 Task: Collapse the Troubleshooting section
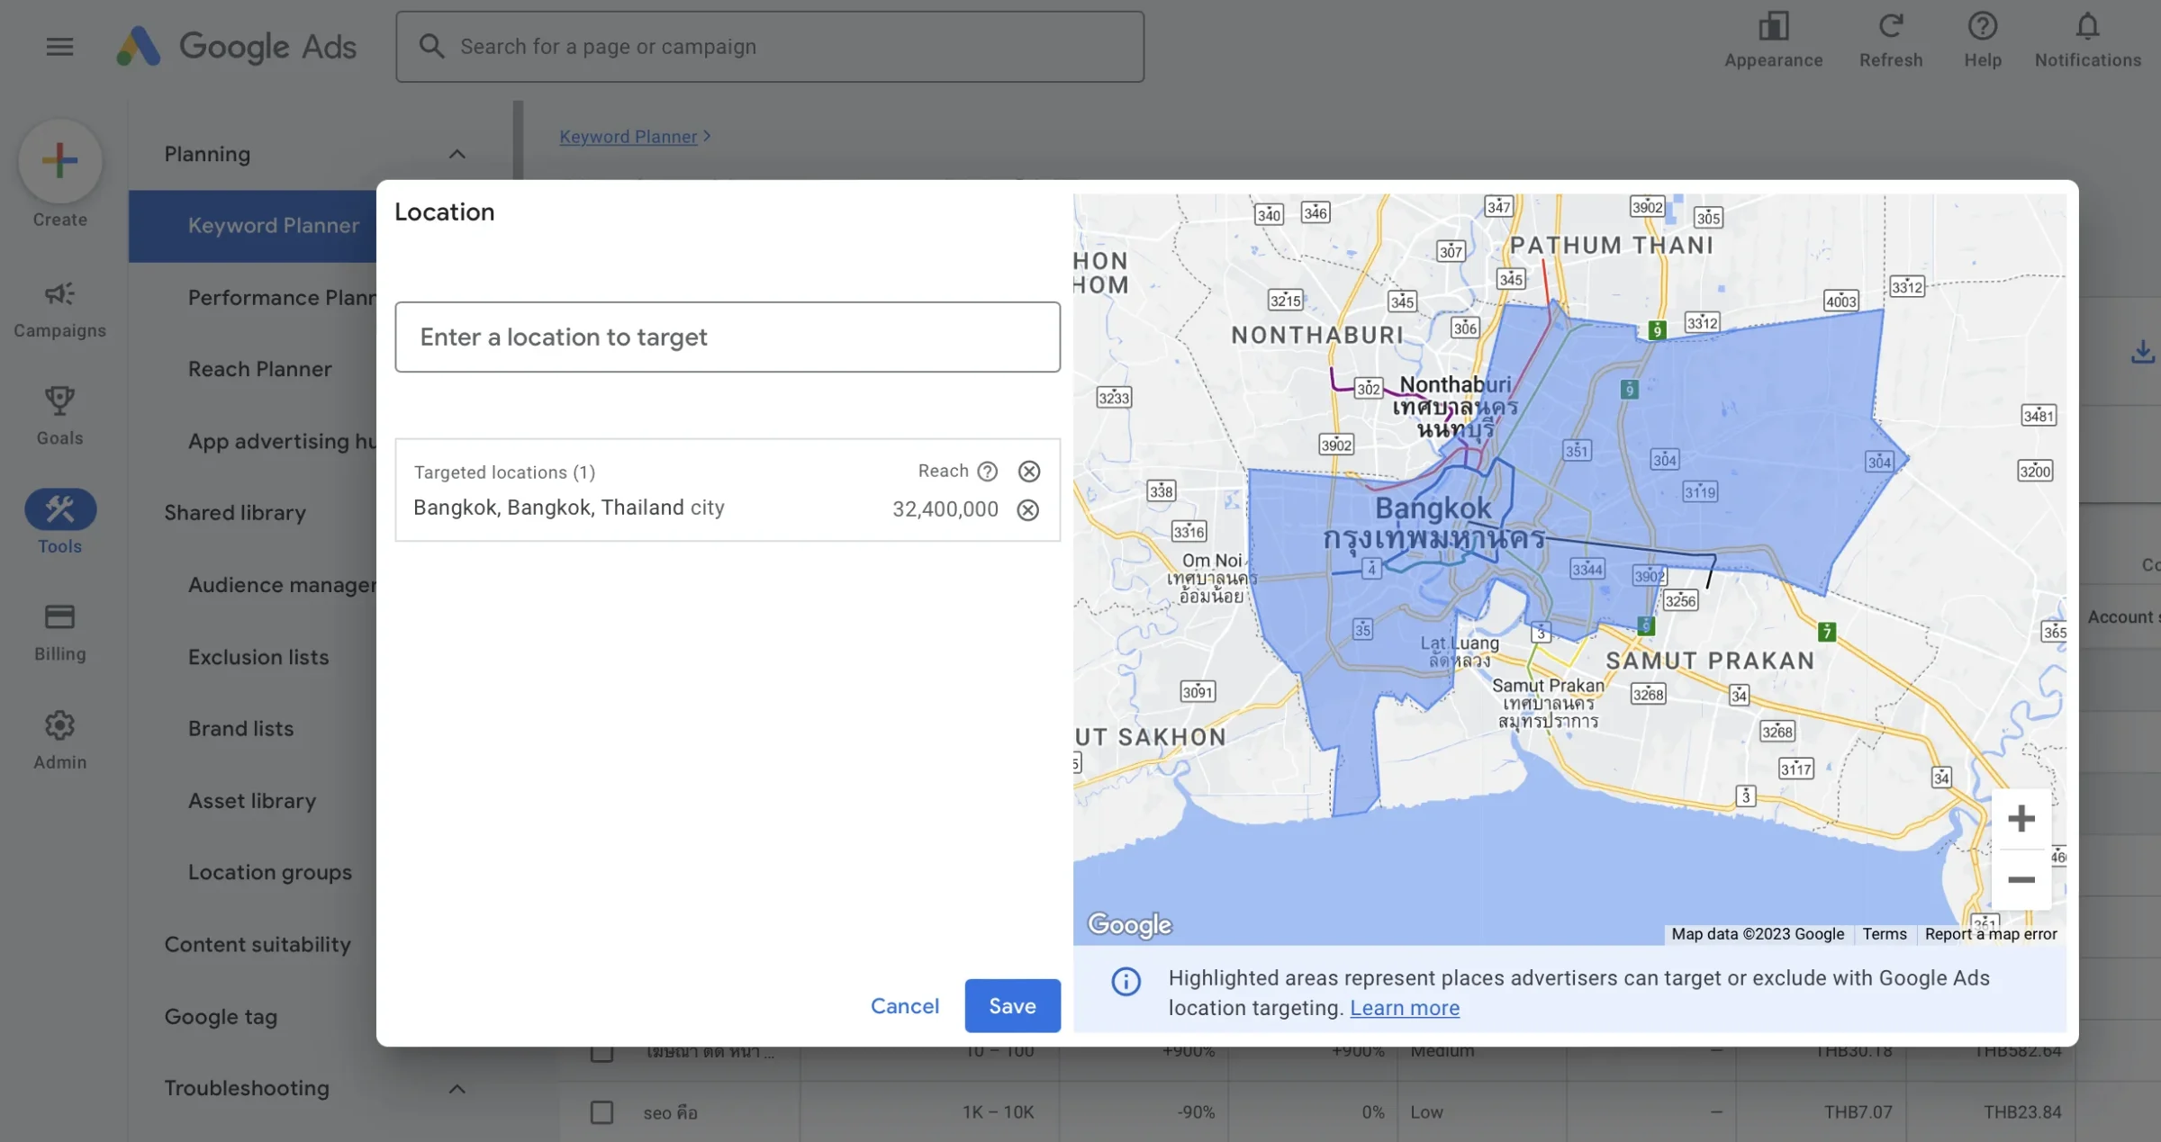(x=457, y=1089)
